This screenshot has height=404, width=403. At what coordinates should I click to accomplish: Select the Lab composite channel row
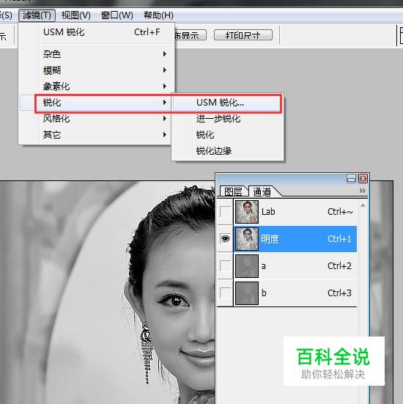(x=295, y=212)
